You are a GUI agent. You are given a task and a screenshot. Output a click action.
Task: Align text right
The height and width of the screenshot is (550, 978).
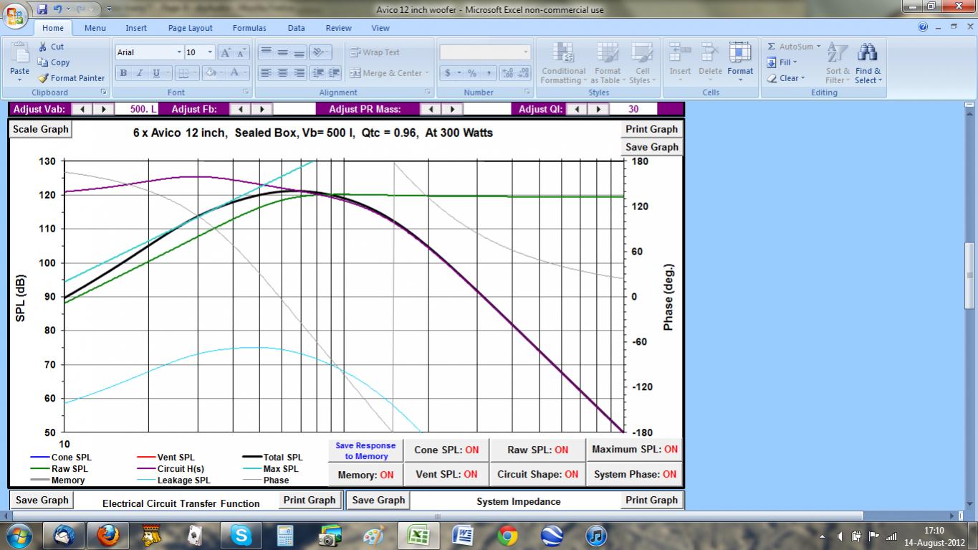click(x=299, y=73)
